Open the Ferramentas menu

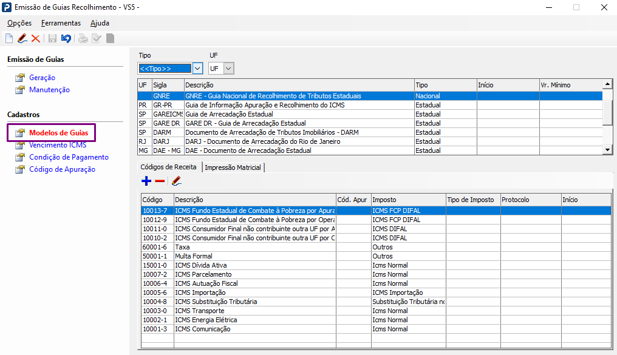(x=61, y=23)
